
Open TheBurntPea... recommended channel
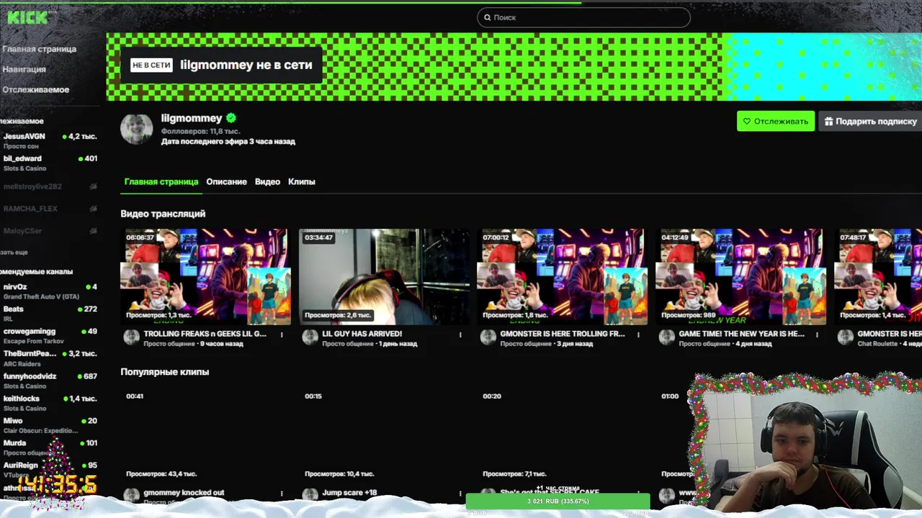point(49,358)
